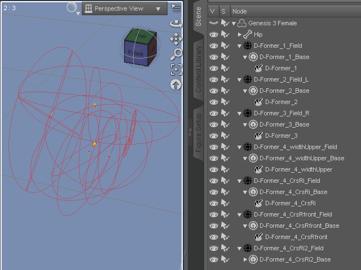This screenshot has width=361, height=270.
Task: Click the 2 : 3 aspect ratio label
Action: coord(10,8)
